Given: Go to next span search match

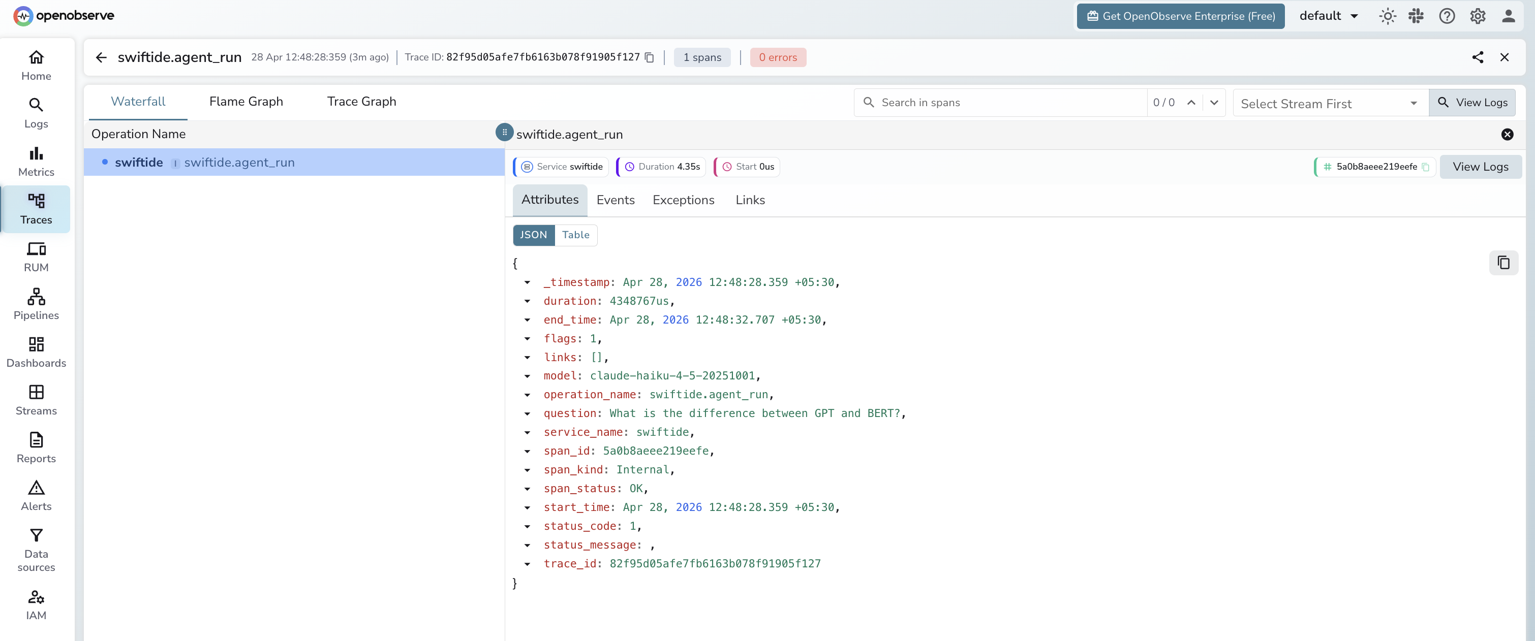Looking at the screenshot, I should click(1214, 103).
